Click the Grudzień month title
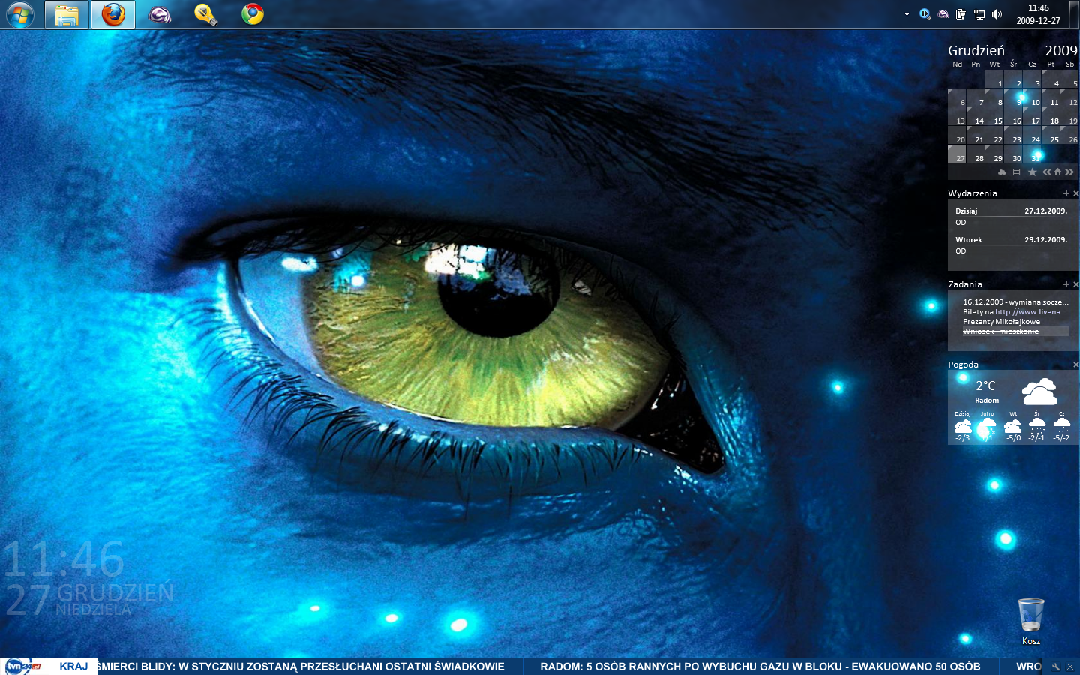The width and height of the screenshot is (1080, 675). coord(976,50)
